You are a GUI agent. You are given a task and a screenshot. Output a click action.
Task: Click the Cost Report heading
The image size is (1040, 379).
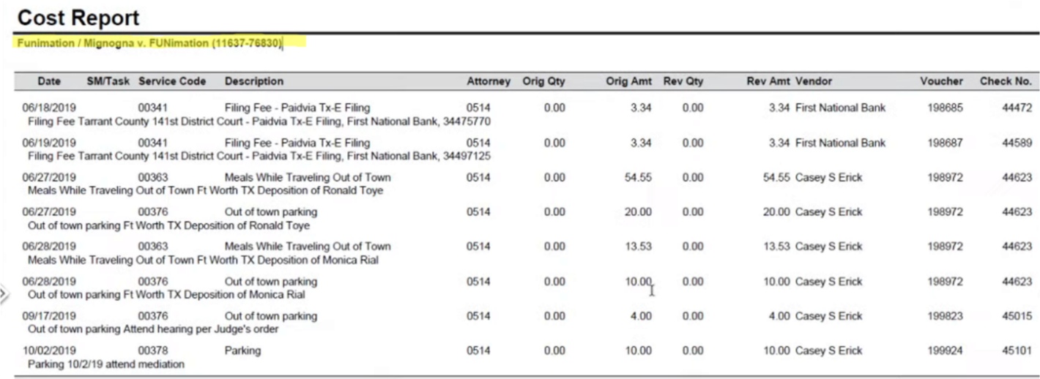(78, 17)
